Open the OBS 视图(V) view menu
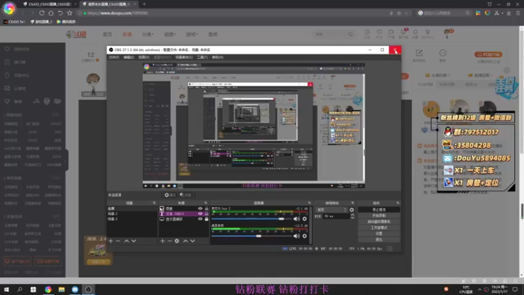The image size is (524, 295). coord(143,57)
